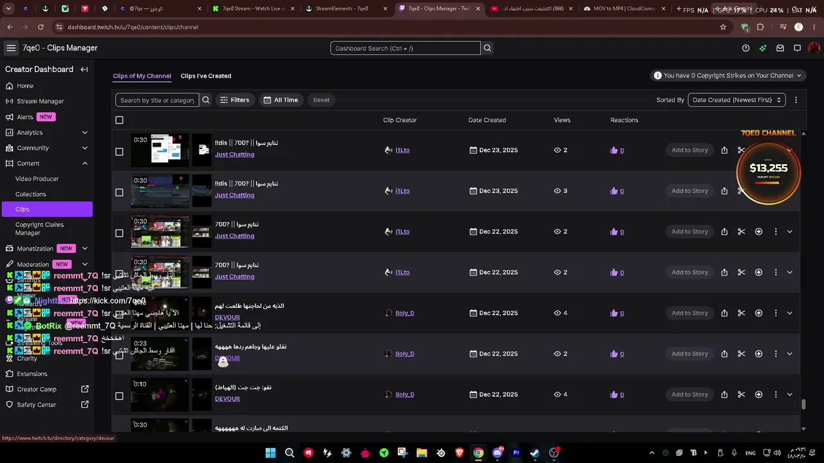This screenshot has width=824, height=463.
Task: Share the first Dec 23 clip
Action: pyautogui.click(x=724, y=150)
